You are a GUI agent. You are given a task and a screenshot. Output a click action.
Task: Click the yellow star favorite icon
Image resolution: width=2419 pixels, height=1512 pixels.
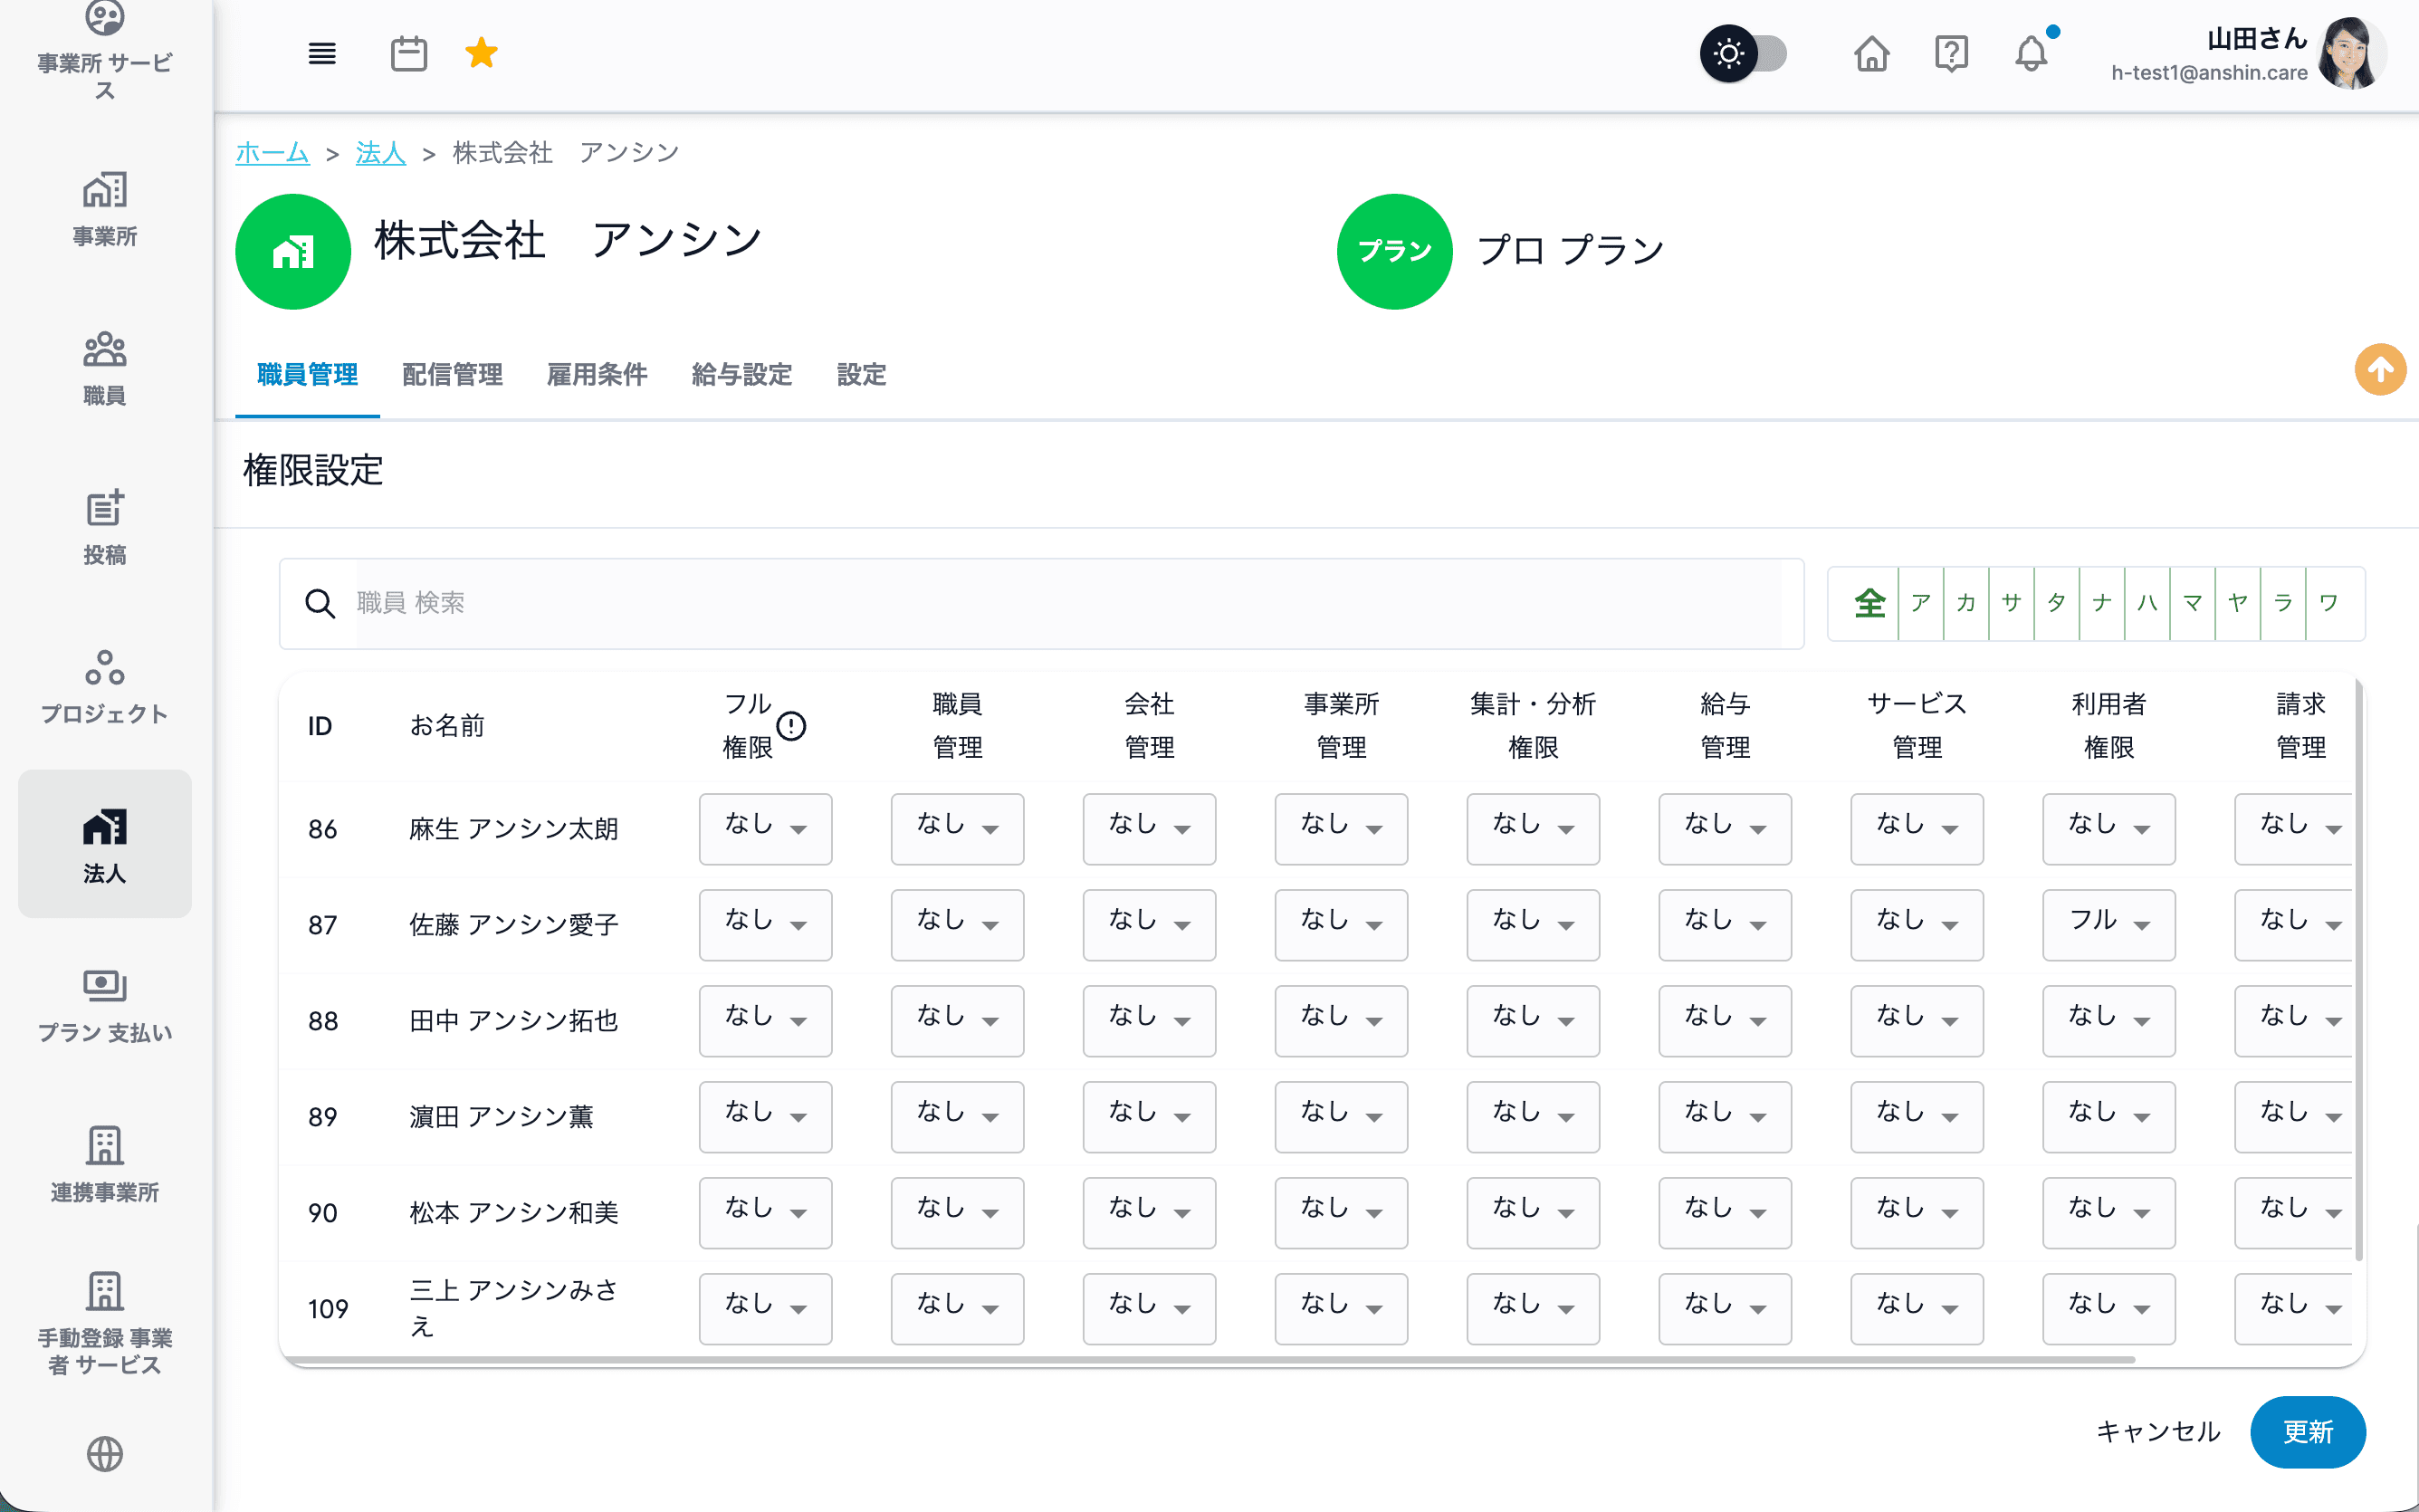[481, 53]
